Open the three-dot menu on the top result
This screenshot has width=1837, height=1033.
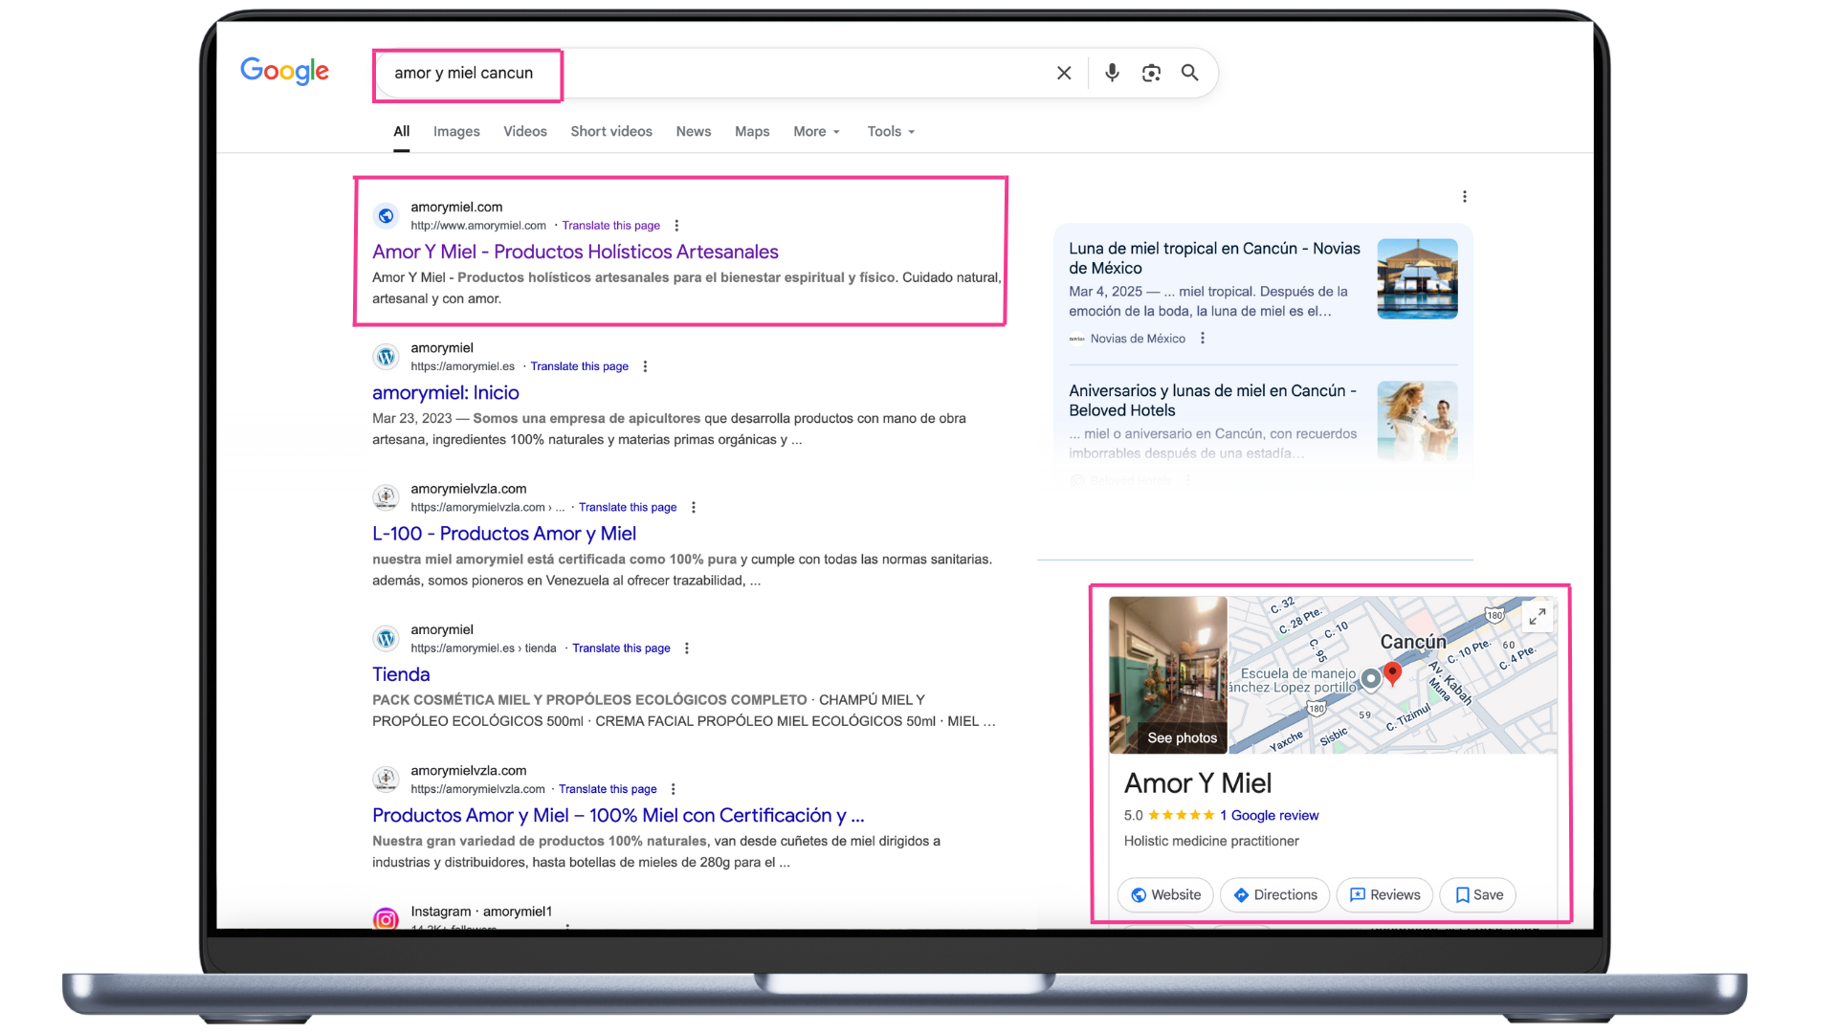pyautogui.click(x=677, y=225)
